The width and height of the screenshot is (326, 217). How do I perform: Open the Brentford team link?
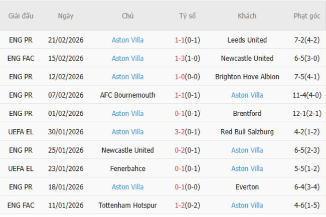pos(247,114)
